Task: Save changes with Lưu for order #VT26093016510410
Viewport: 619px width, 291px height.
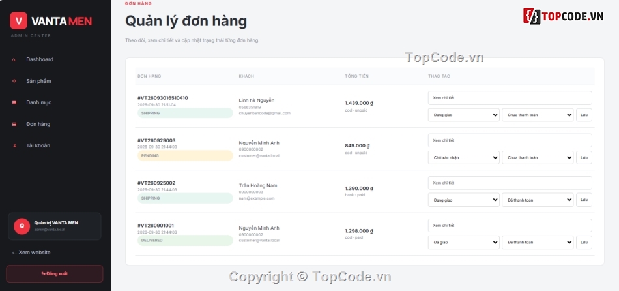Action: (584, 115)
